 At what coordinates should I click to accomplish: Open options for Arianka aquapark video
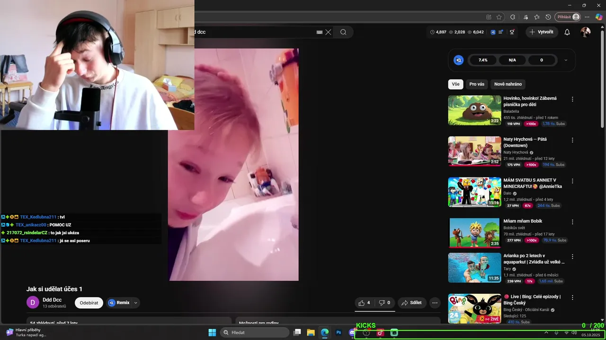tap(572, 256)
